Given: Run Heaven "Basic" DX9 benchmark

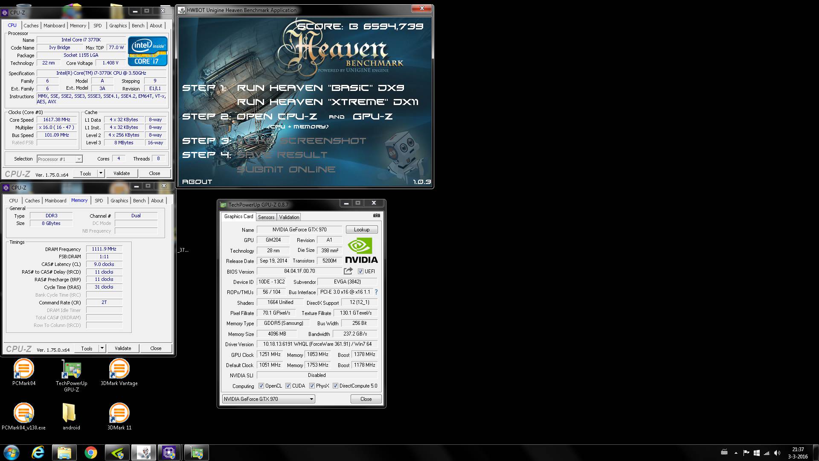Looking at the screenshot, I should tap(320, 88).
